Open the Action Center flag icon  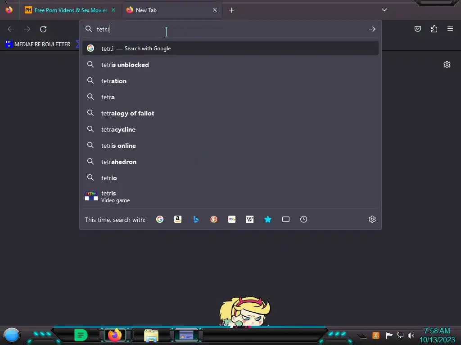(x=389, y=335)
